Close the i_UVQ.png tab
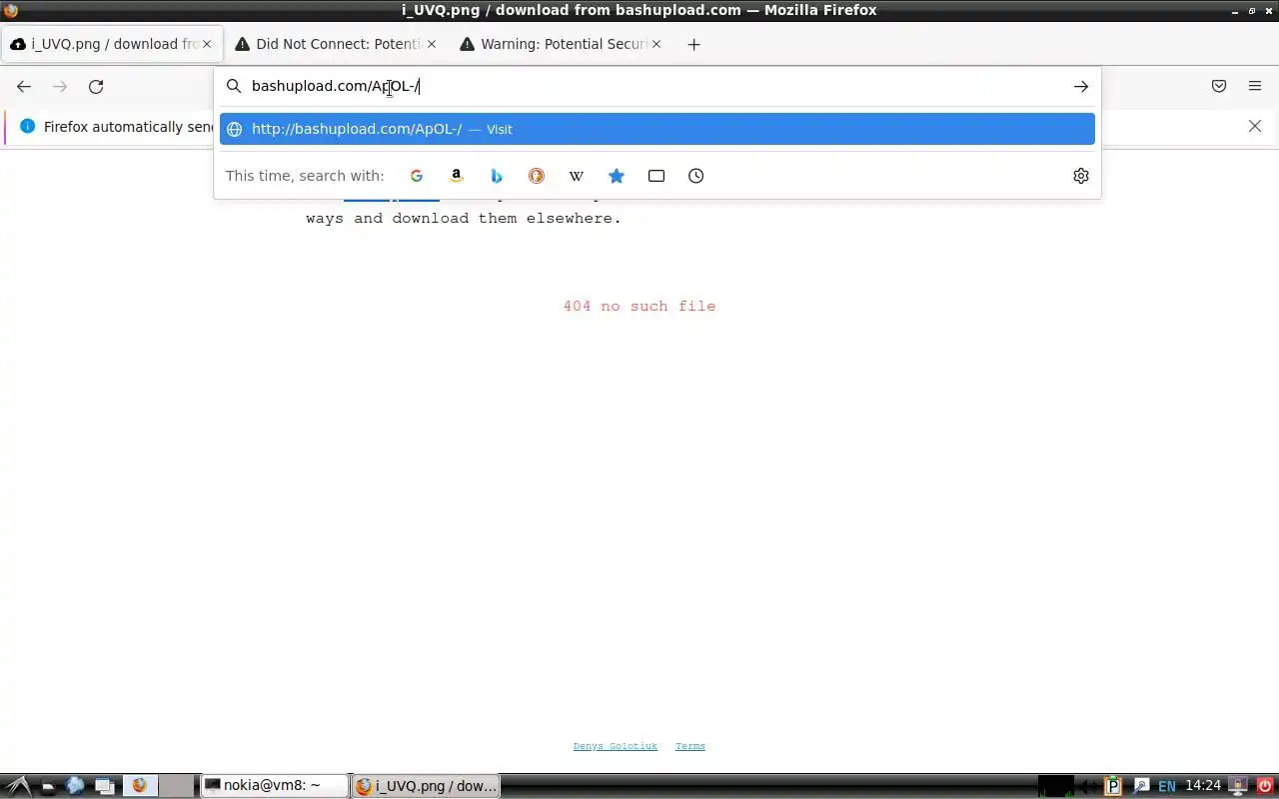This screenshot has height=799, width=1279. click(207, 44)
